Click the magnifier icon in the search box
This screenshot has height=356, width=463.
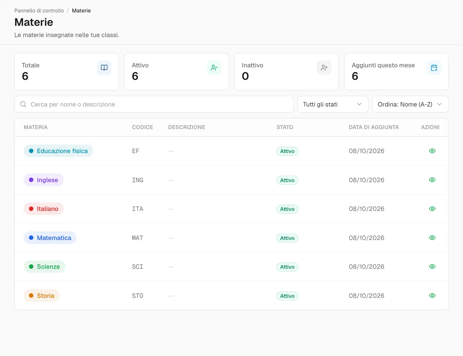click(x=23, y=104)
